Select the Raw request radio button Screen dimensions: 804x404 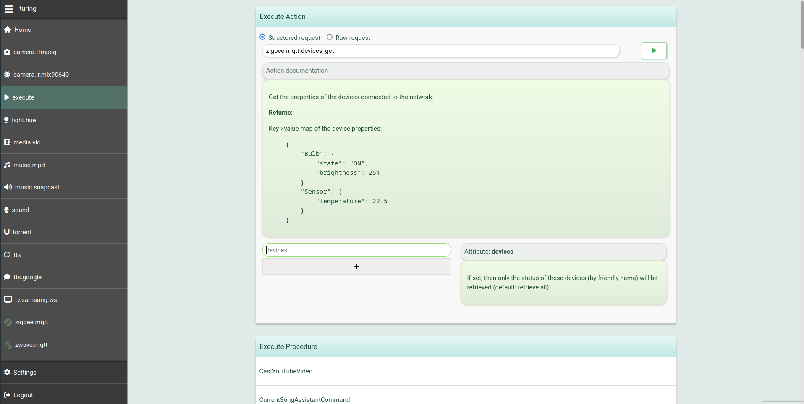tap(330, 37)
